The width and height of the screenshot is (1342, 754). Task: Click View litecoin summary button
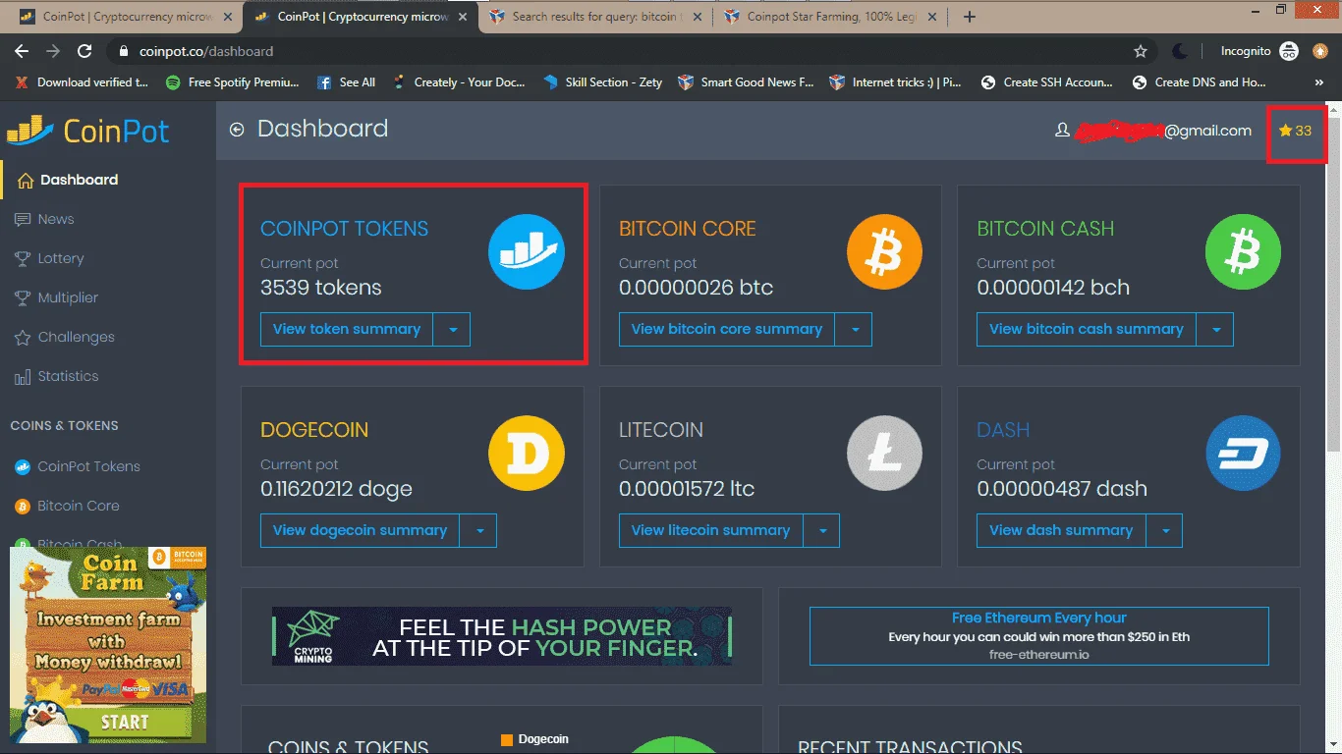(711, 531)
